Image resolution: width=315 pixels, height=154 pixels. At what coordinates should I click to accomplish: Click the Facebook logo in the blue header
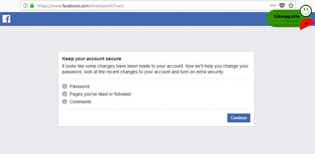click(x=6, y=19)
